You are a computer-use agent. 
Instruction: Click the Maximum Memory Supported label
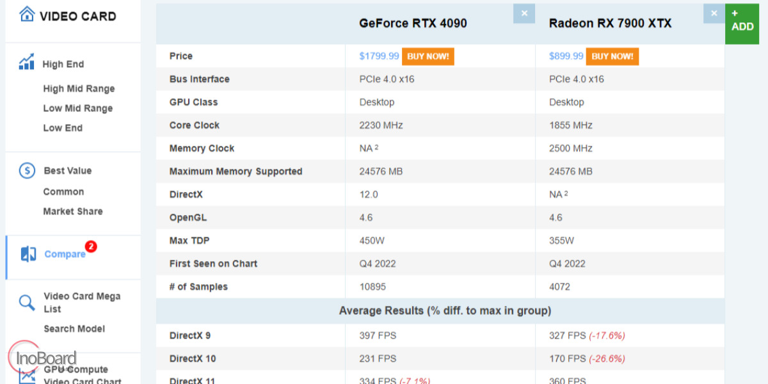point(236,172)
